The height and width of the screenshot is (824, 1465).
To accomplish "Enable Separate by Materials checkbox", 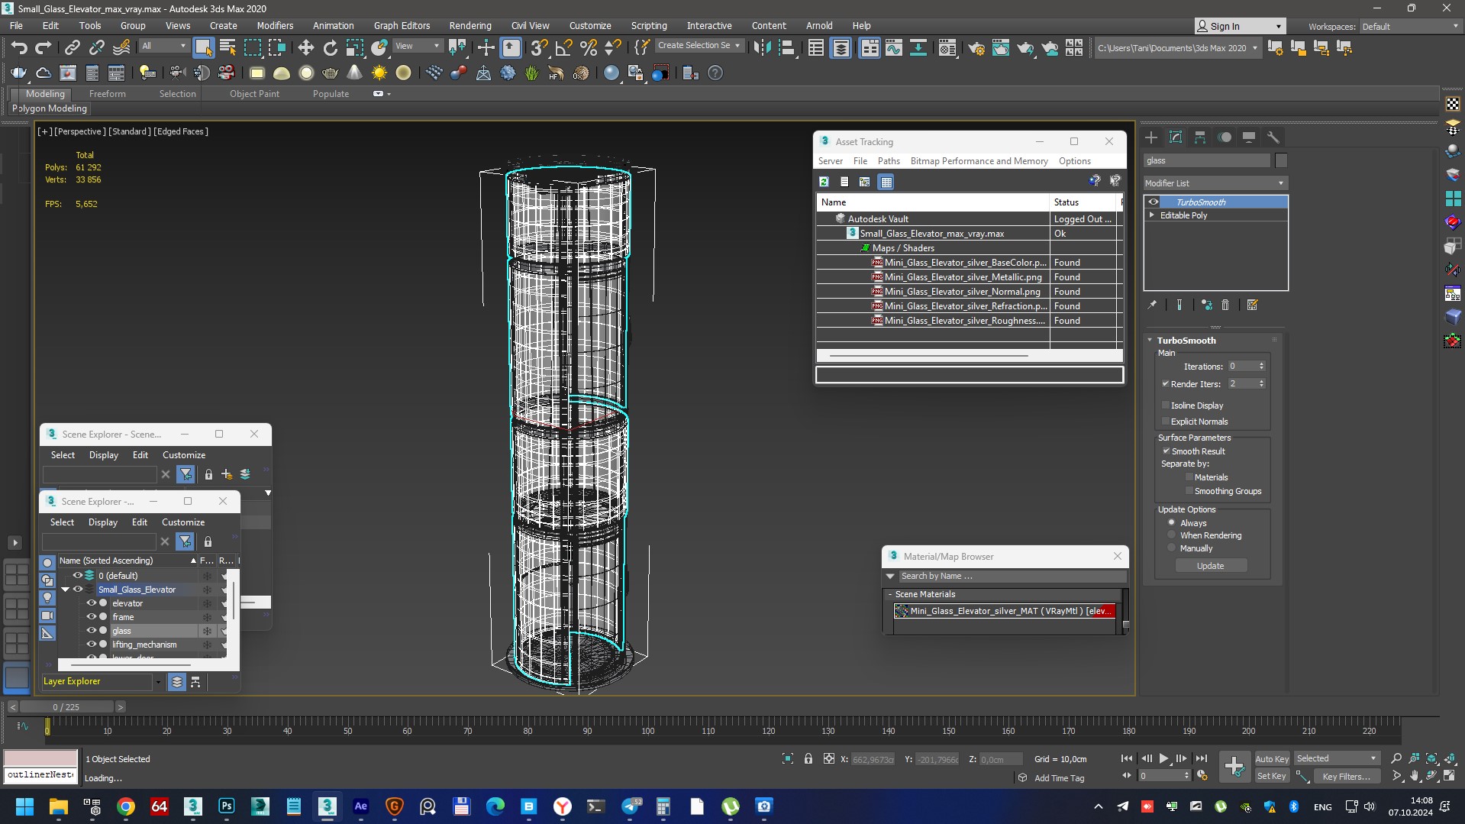I will click(x=1189, y=477).
